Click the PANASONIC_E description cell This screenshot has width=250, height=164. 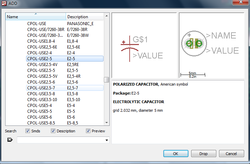pyautogui.click(x=80, y=24)
